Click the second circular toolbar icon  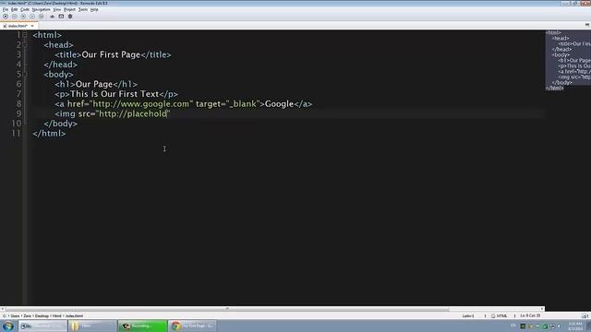(15, 17)
